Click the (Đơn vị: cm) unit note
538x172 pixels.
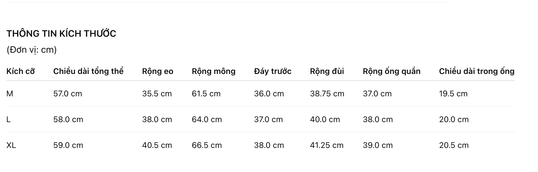pyautogui.click(x=32, y=50)
